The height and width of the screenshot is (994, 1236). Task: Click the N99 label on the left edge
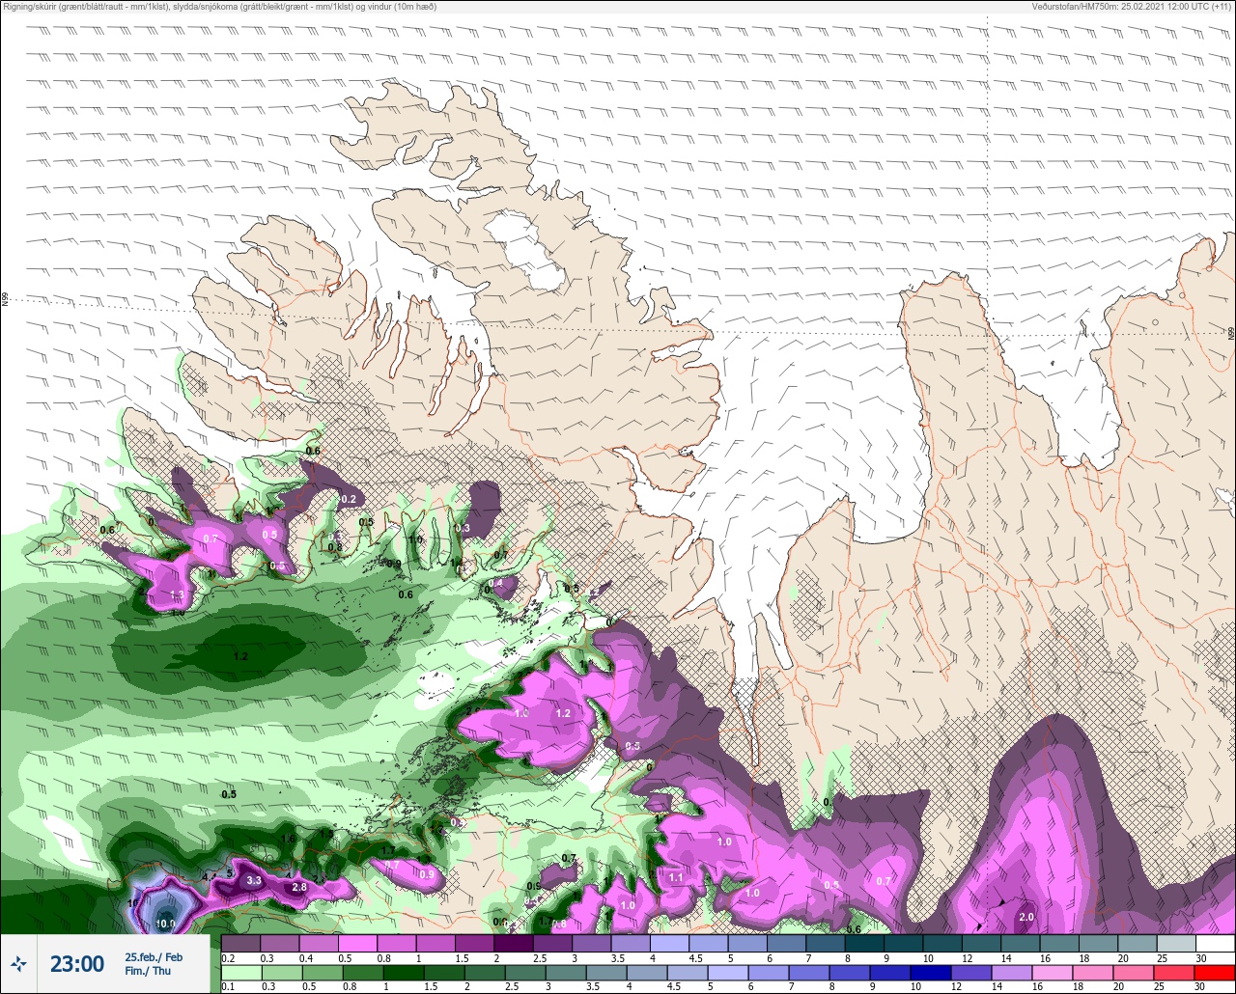5,300
